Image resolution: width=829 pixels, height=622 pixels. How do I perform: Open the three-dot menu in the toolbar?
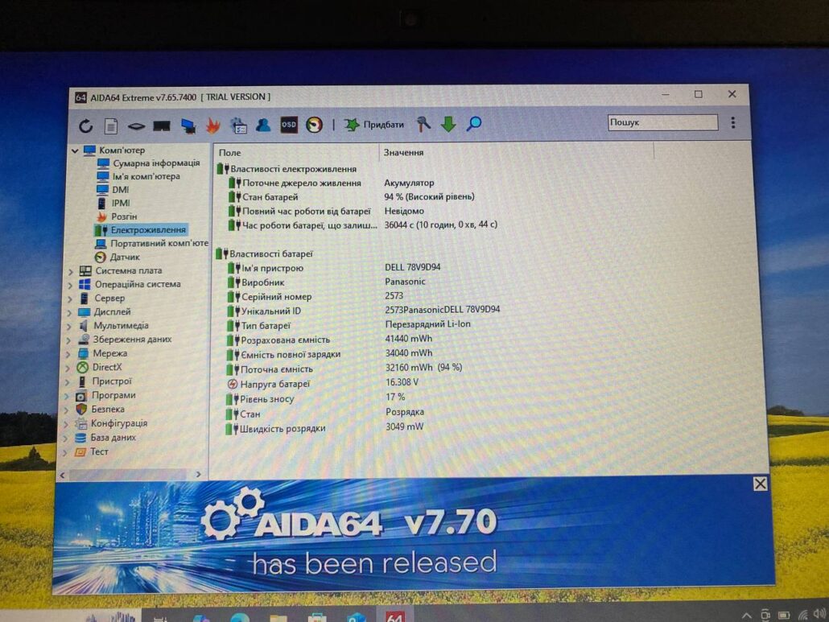tap(732, 122)
